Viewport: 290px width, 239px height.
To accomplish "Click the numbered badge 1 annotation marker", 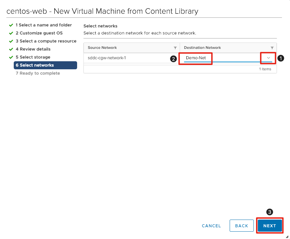I will point(281,58).
